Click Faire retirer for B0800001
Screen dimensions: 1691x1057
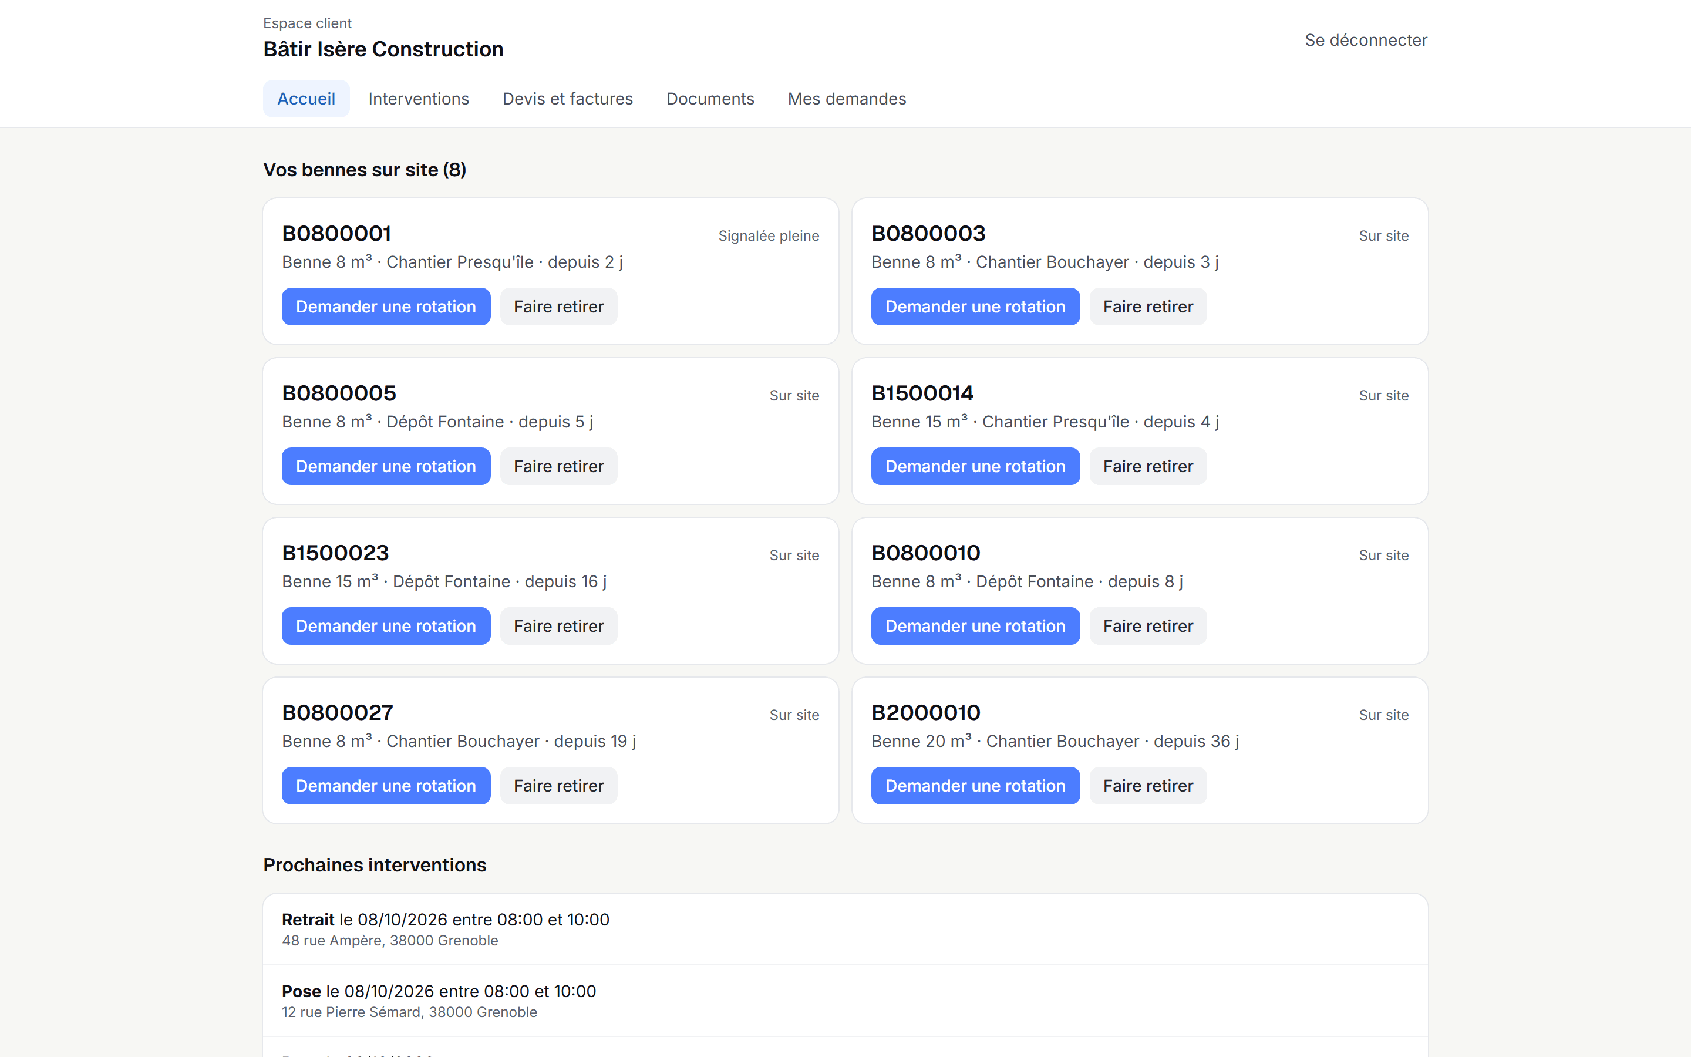click(558, 306)
